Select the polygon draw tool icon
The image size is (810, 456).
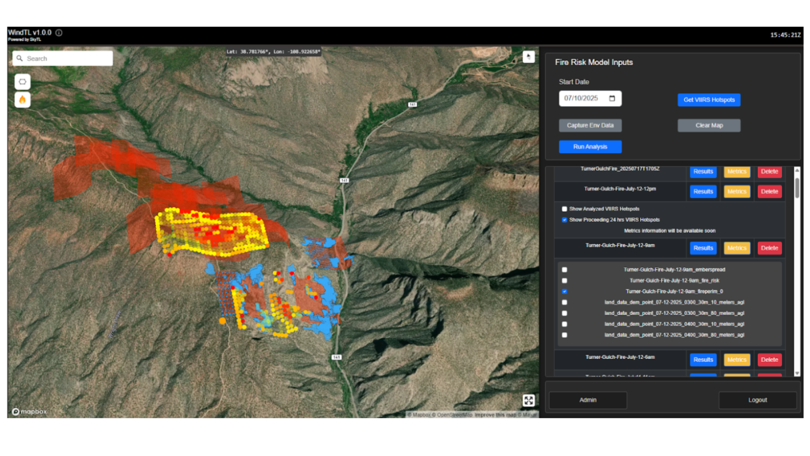[22, 82]
